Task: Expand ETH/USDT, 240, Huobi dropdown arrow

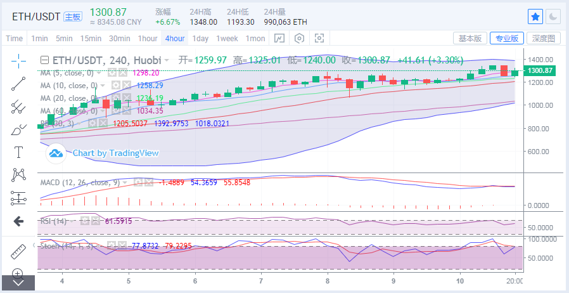Action: point(167,60)
